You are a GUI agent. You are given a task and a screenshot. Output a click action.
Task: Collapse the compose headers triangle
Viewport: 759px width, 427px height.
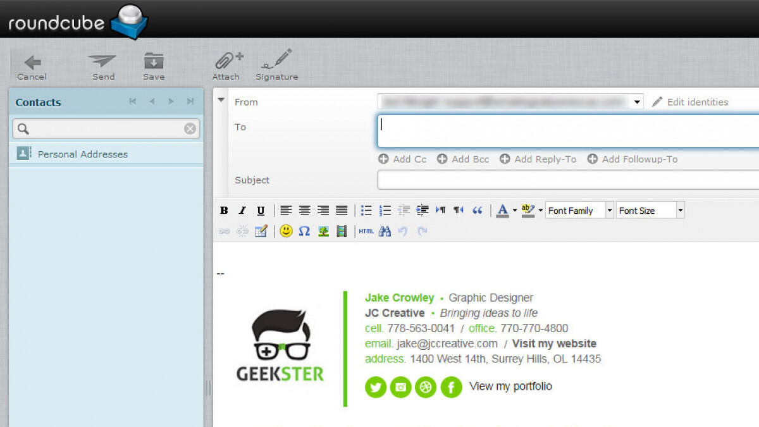tap(221, 100)
